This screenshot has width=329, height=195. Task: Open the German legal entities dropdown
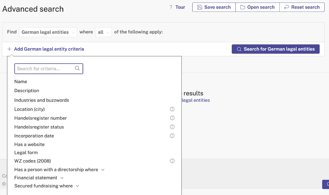[48, 32]
